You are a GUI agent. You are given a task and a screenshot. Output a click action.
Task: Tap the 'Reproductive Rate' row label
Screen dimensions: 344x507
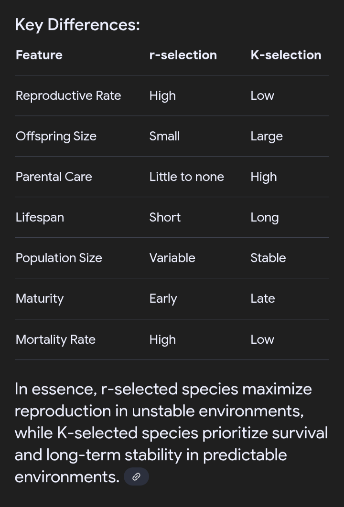(x=68, y=95)
